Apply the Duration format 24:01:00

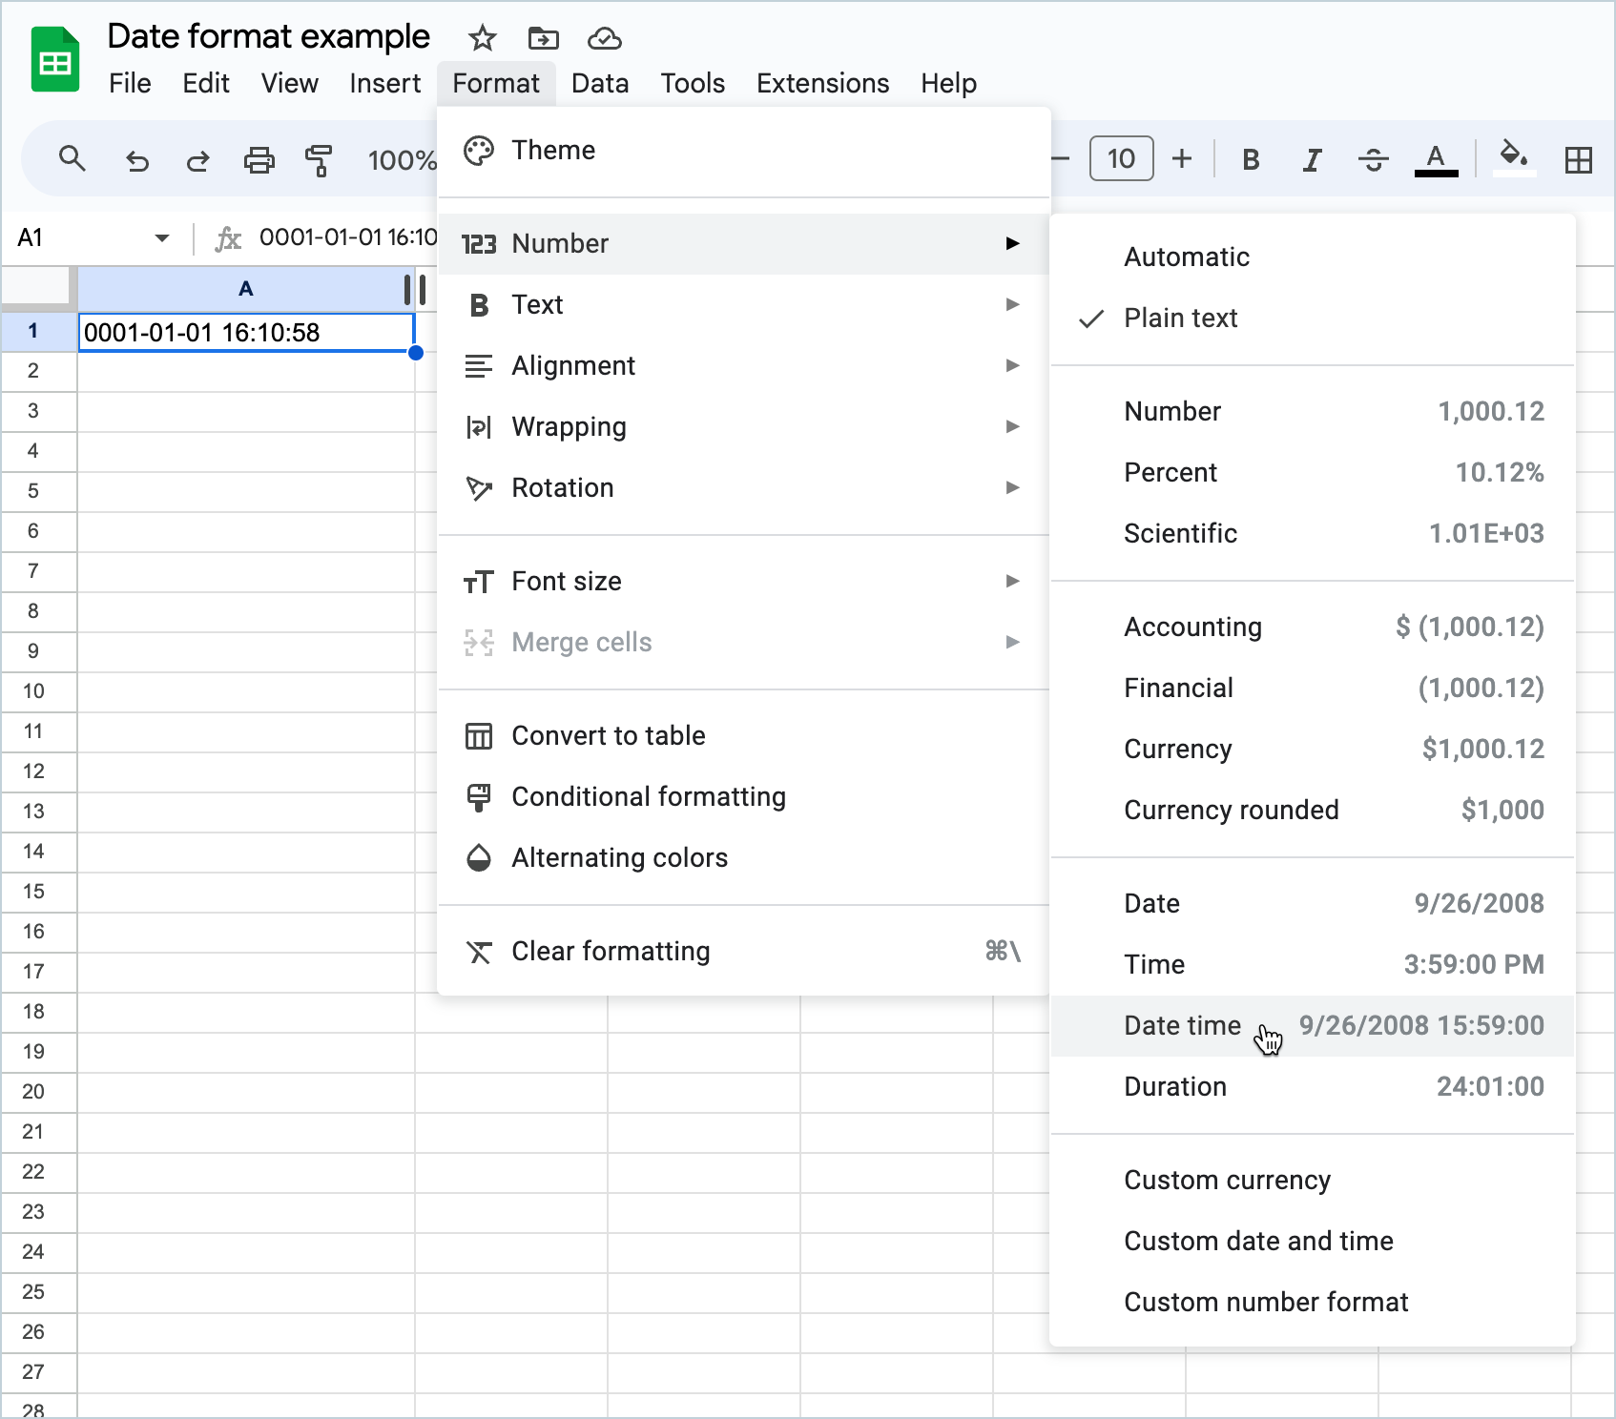point(1313,1087)
